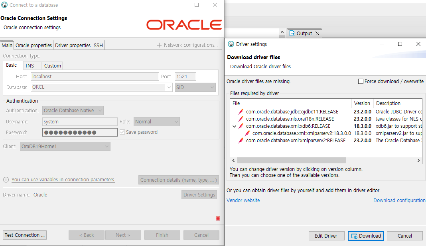Toggle the Save password checkbox
This screenshot has height=246, width=426.
122,132
